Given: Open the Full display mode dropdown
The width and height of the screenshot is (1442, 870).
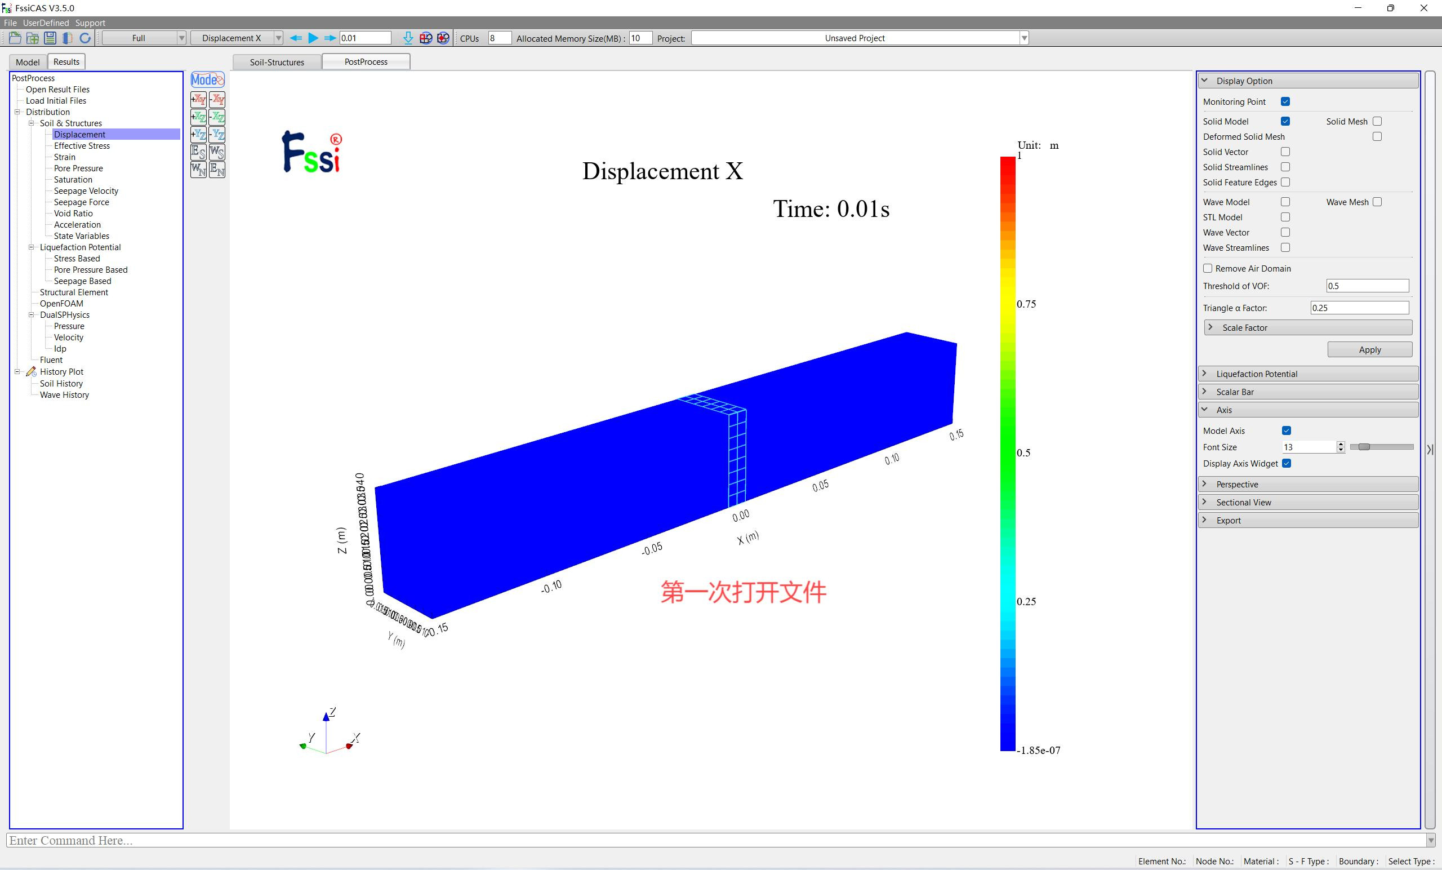Looking at the screenshot, I should (x=145, y=38).
